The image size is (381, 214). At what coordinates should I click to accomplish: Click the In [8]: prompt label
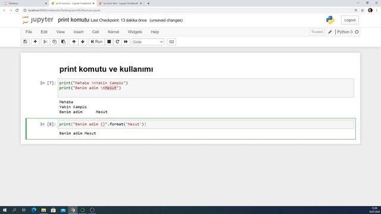coord(48,124)
